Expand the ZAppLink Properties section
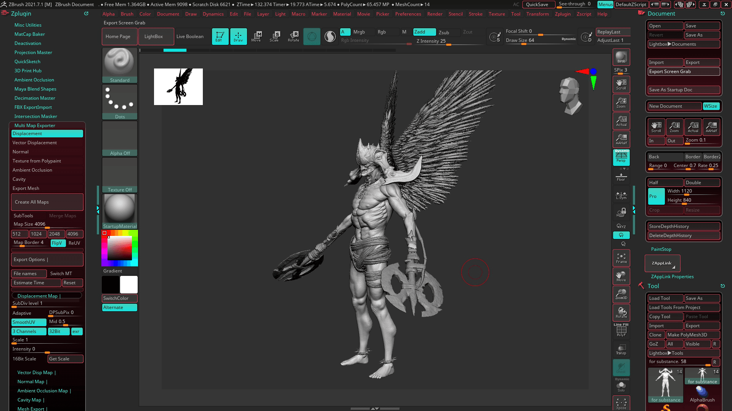 (672, 277)
